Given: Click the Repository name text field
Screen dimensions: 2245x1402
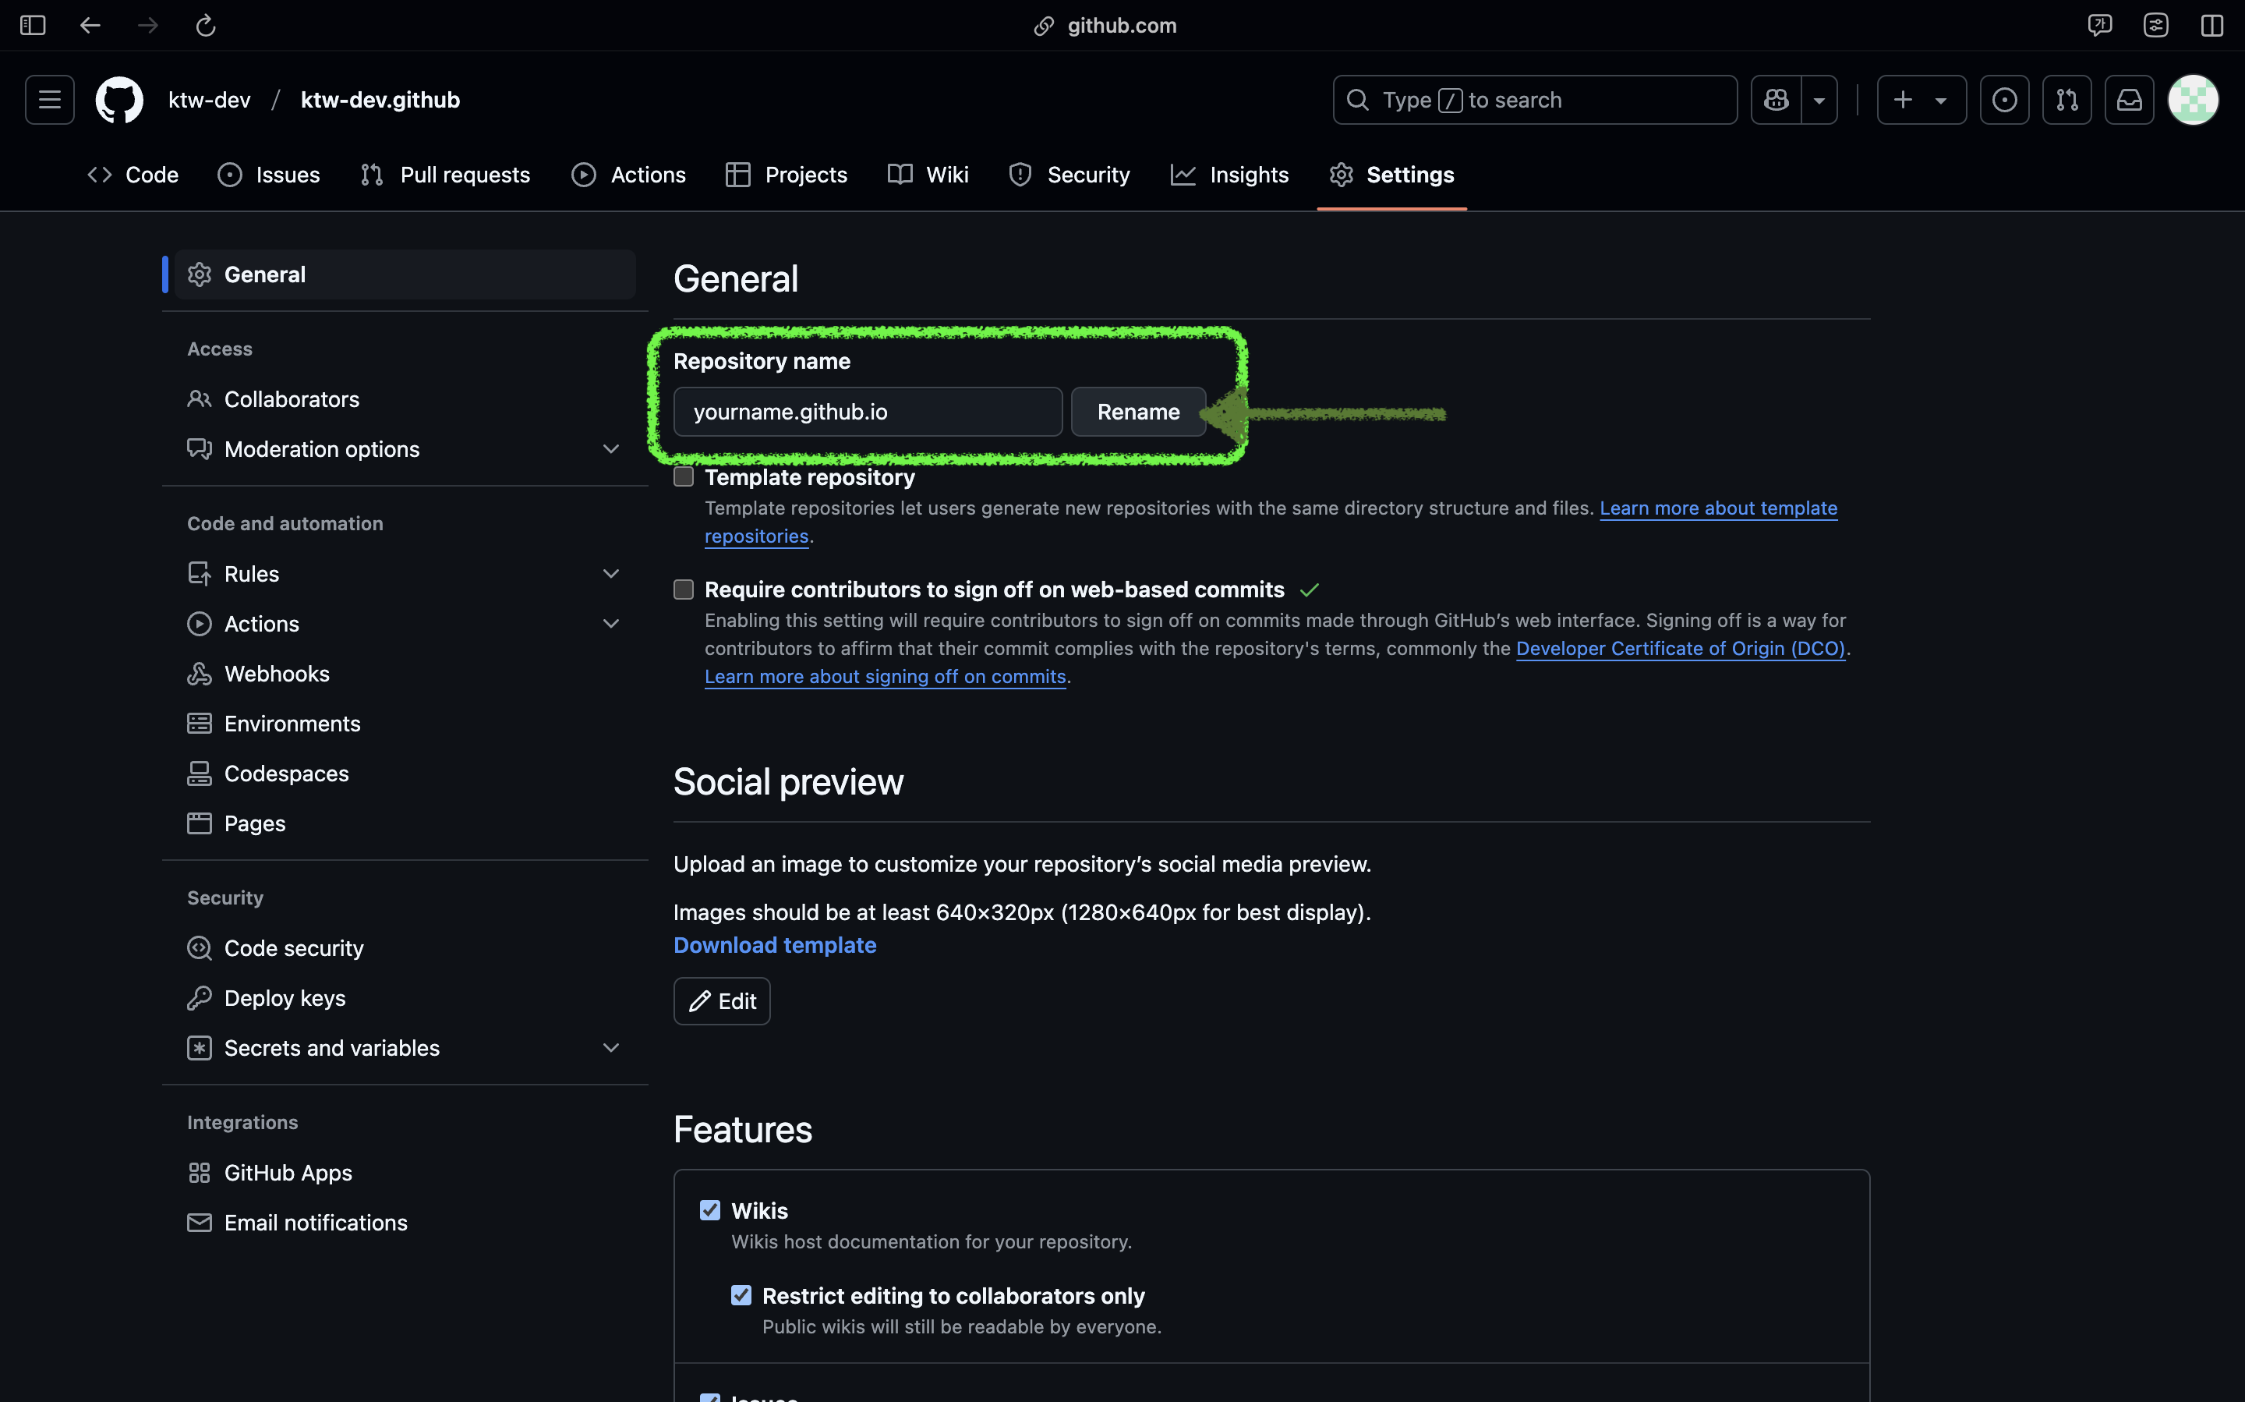Looking at the screenshot, I should pyautogui.click(x=868, y=412).
